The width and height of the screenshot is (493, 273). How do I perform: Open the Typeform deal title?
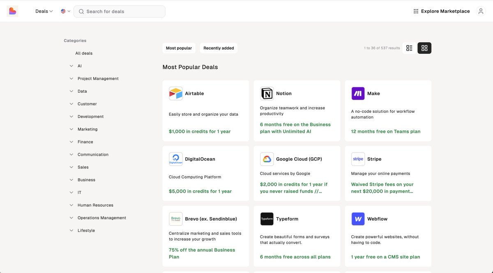pos(287,219)
